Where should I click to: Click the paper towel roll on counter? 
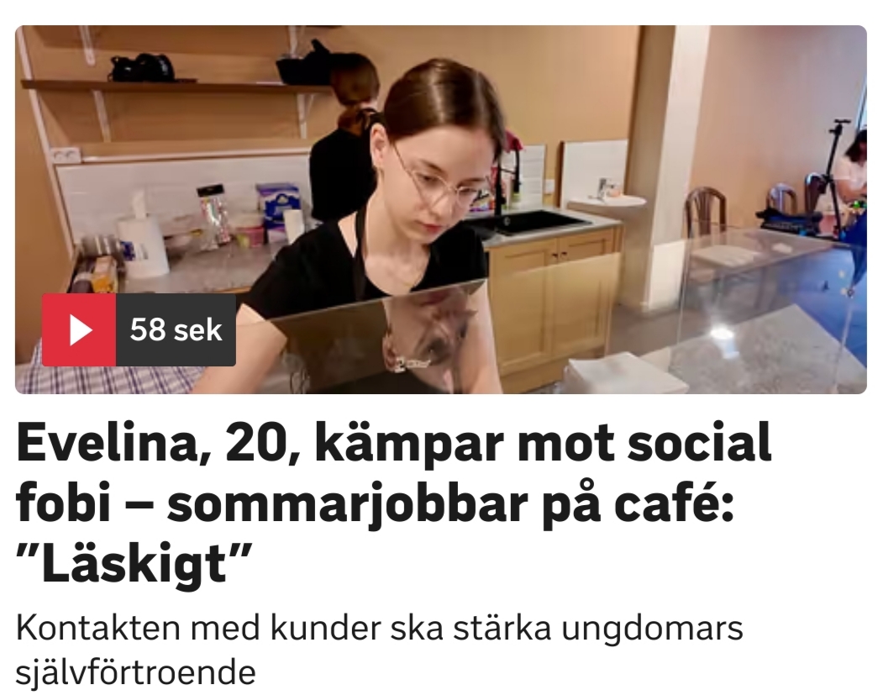[142, 246]
